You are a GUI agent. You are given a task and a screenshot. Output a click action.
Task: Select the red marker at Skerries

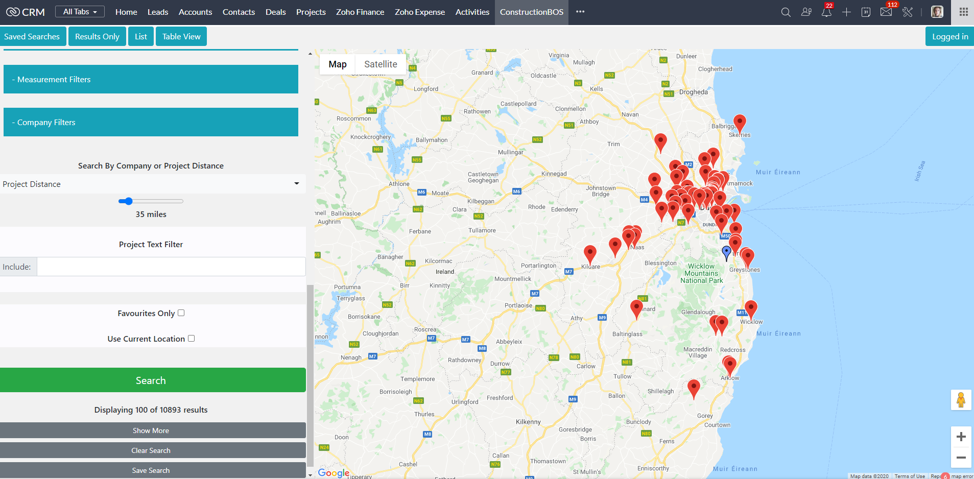coord(740,125)
